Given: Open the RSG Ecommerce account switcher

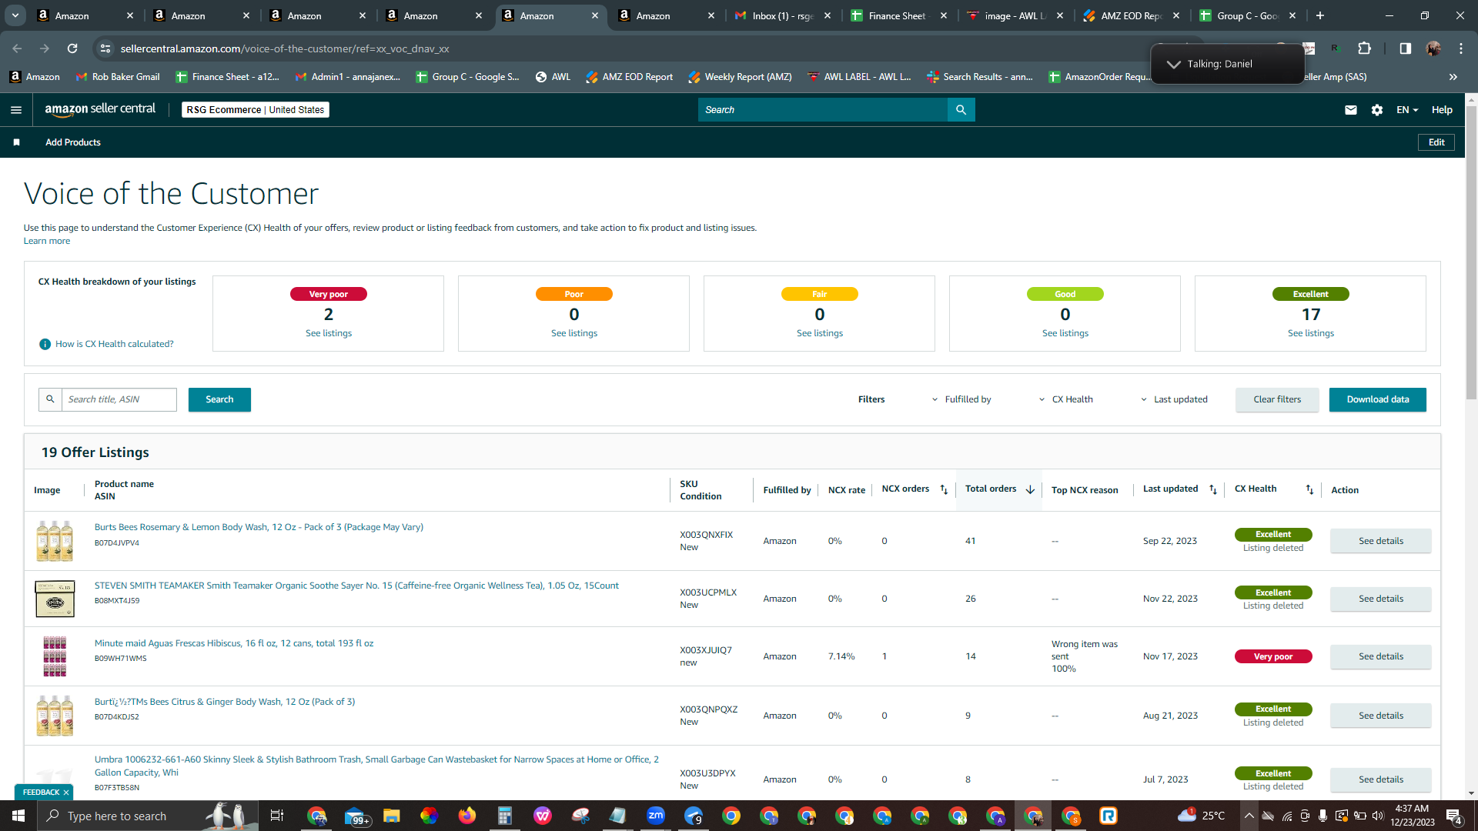Looking at the screenshot, I should 256,110.
